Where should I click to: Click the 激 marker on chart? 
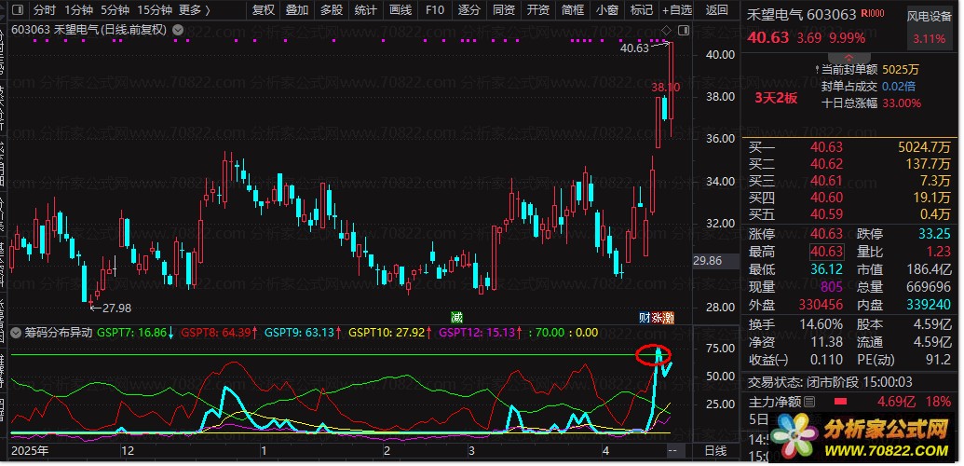[x=669, y=318]
